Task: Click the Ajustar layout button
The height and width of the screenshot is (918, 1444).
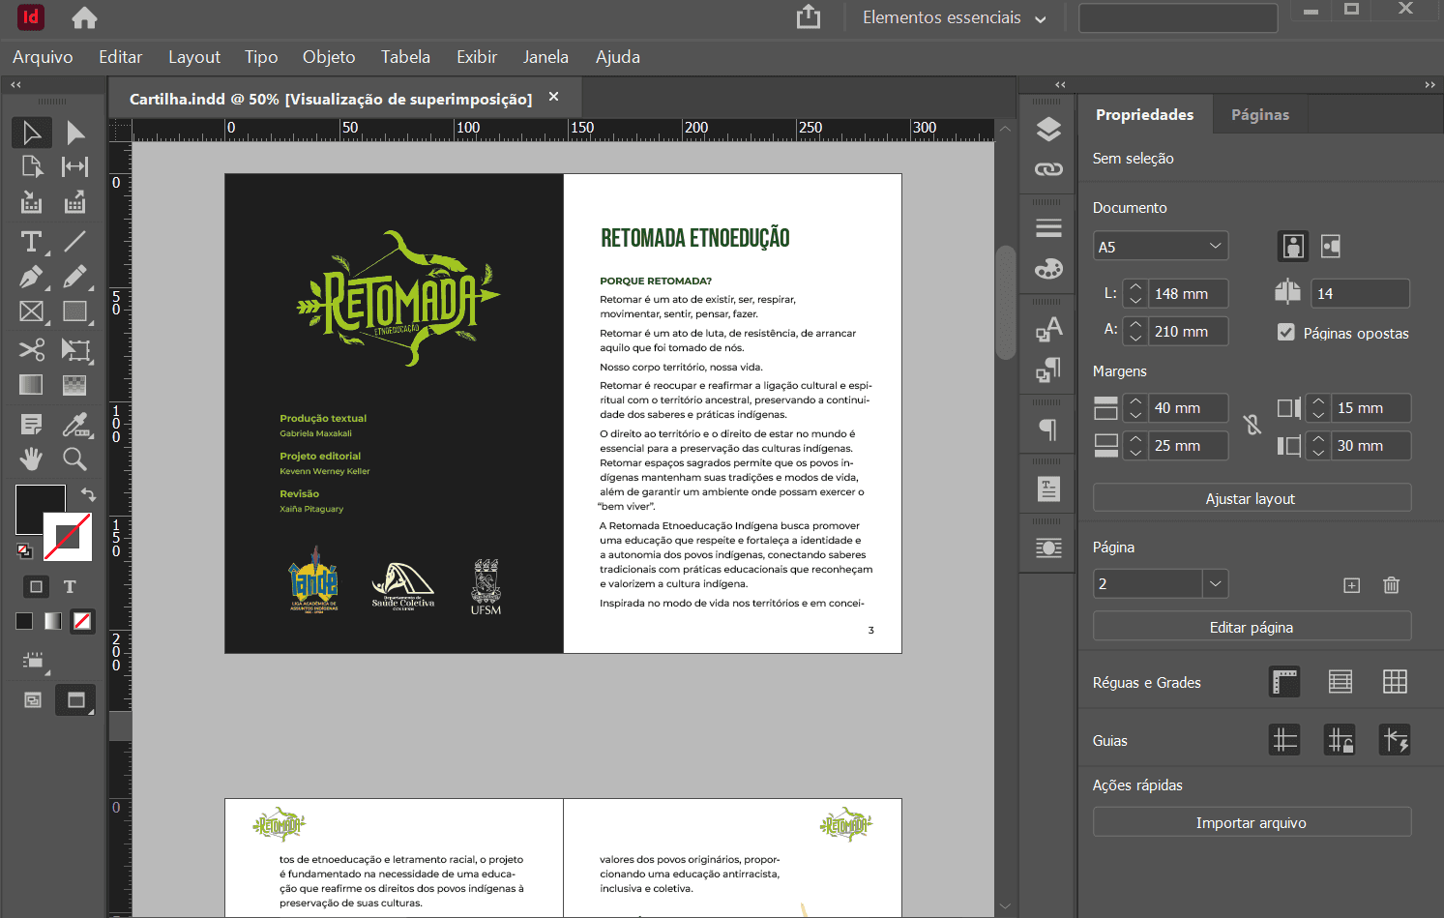Action: coord(1252,498)
